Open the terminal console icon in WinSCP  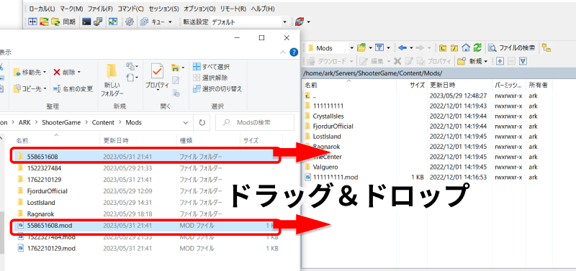point(86,22)
